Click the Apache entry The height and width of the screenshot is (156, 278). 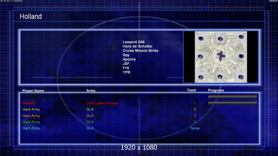129,59
